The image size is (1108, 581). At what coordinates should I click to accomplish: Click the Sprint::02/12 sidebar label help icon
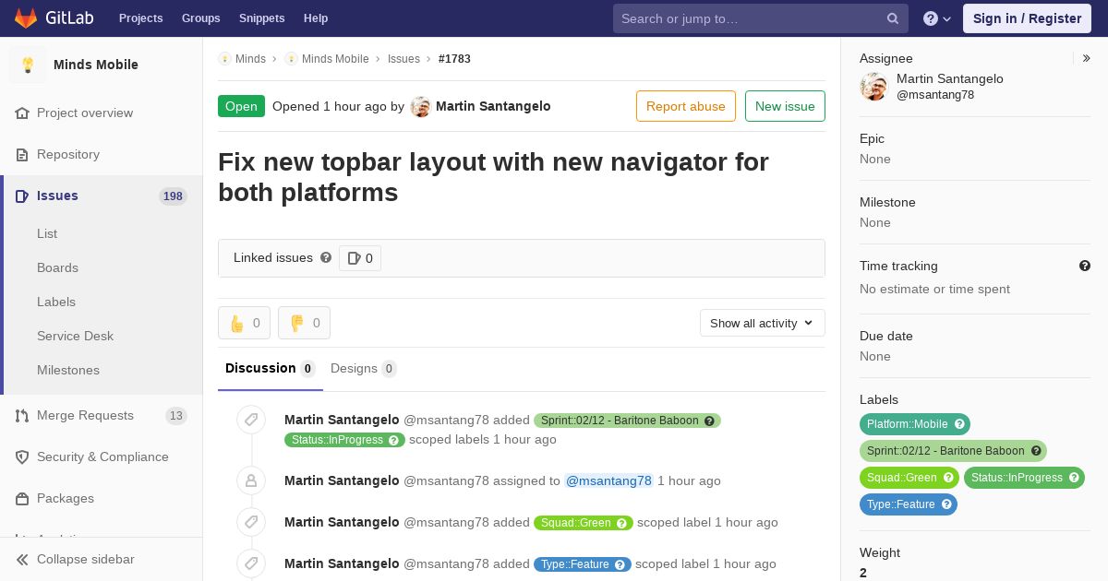coord(1036,451)
